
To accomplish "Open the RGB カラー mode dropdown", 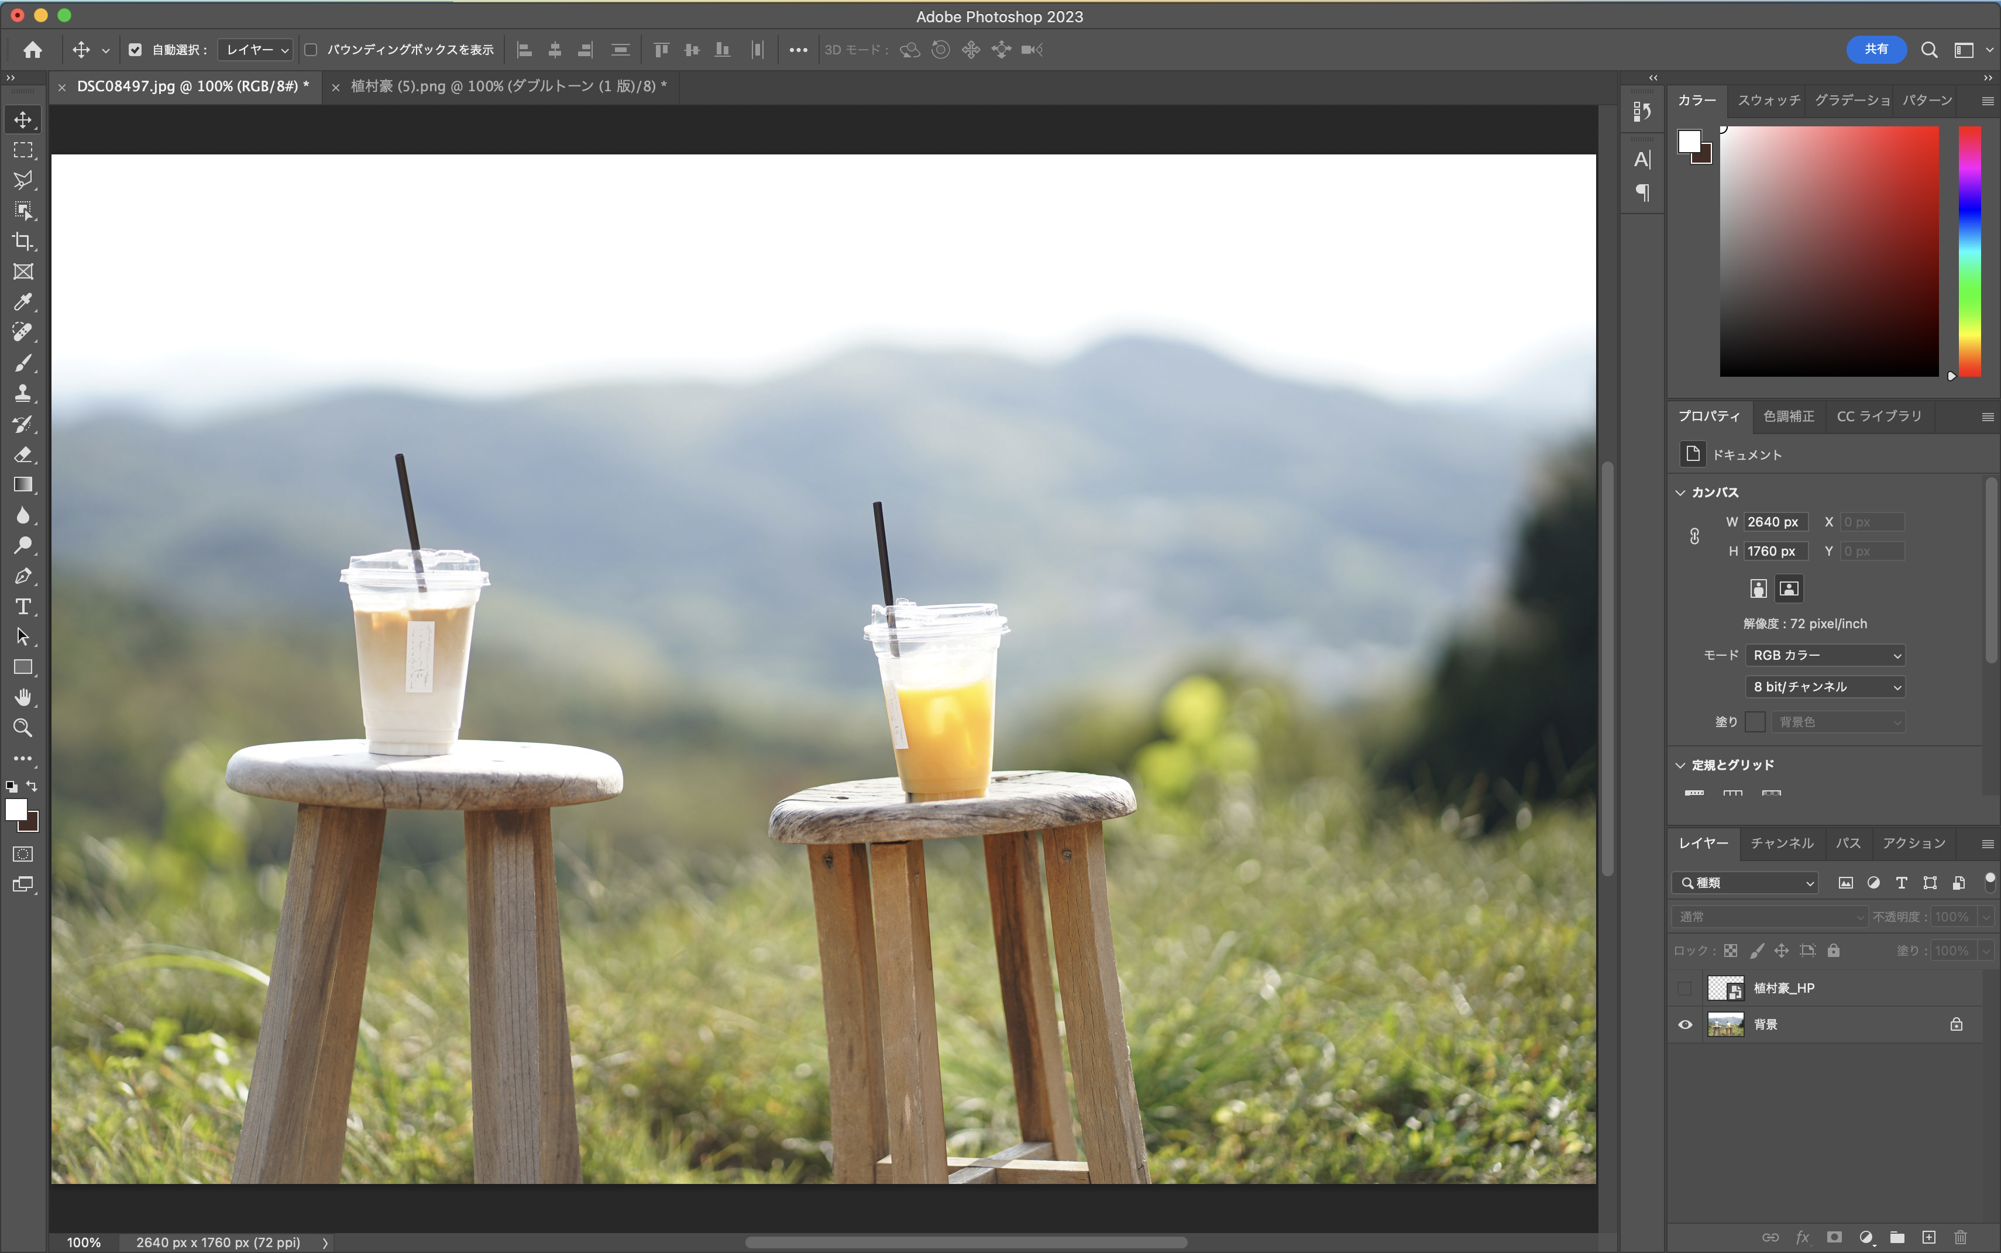I will (1825, 656).
